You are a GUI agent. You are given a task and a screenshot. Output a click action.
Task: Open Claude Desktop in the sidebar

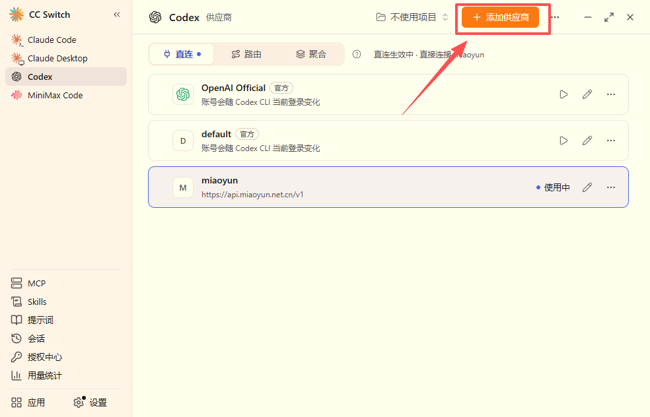tap(66, 58)
